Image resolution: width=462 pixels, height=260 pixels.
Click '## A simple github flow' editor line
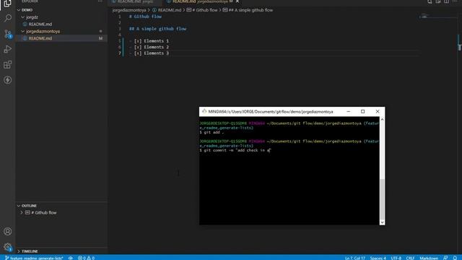point(157,29)
